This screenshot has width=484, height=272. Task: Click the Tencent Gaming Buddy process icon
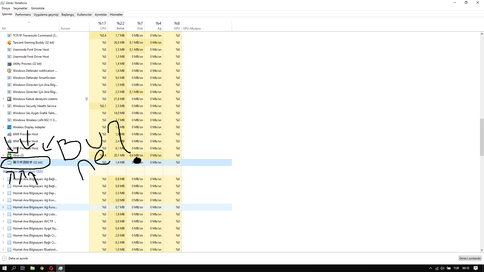9,43
